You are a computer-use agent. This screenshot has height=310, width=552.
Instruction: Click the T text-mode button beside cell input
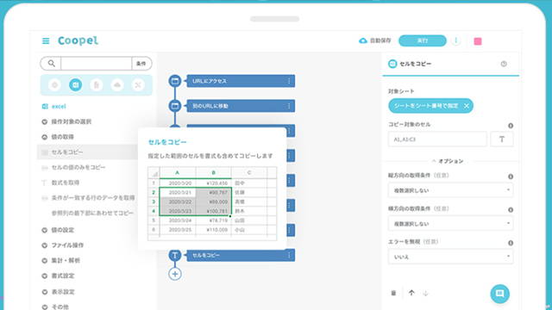(x=502, y=139)
